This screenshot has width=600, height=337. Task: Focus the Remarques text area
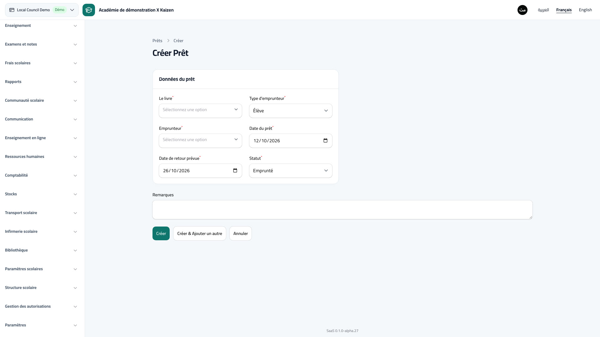[342, 210]
